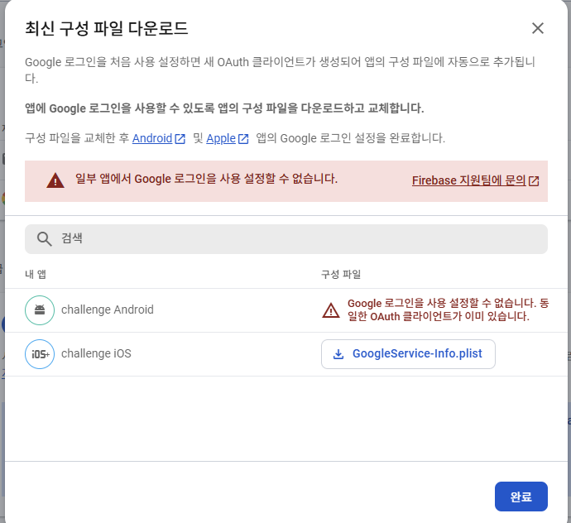
Task: Open the Apple setup guide link
Action: tap(228, 138)
